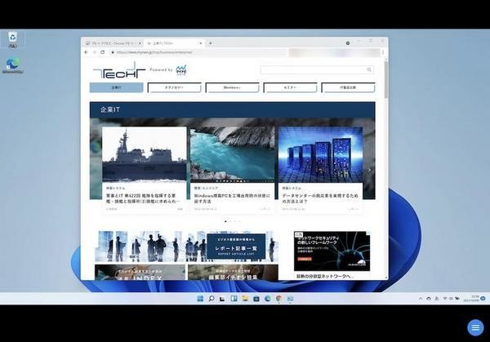Open the Members+ navigation section
Image resolution: width=490 pixels, height=342 pixels.
pos(232,87)
